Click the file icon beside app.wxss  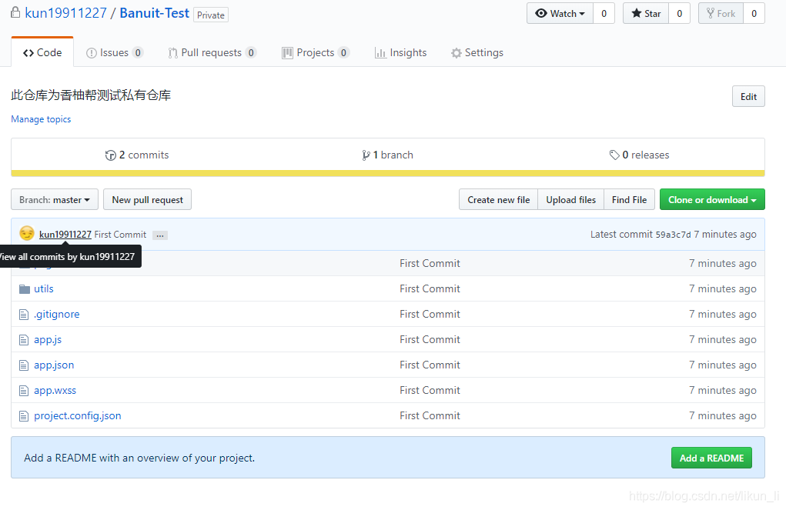pyautogui.click(x=24, y=391)
